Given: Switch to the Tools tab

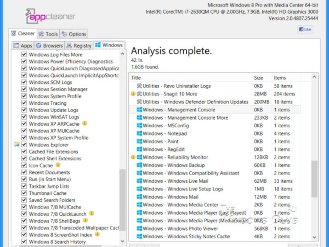Looking at the screenshot, I should coord(48,34).
